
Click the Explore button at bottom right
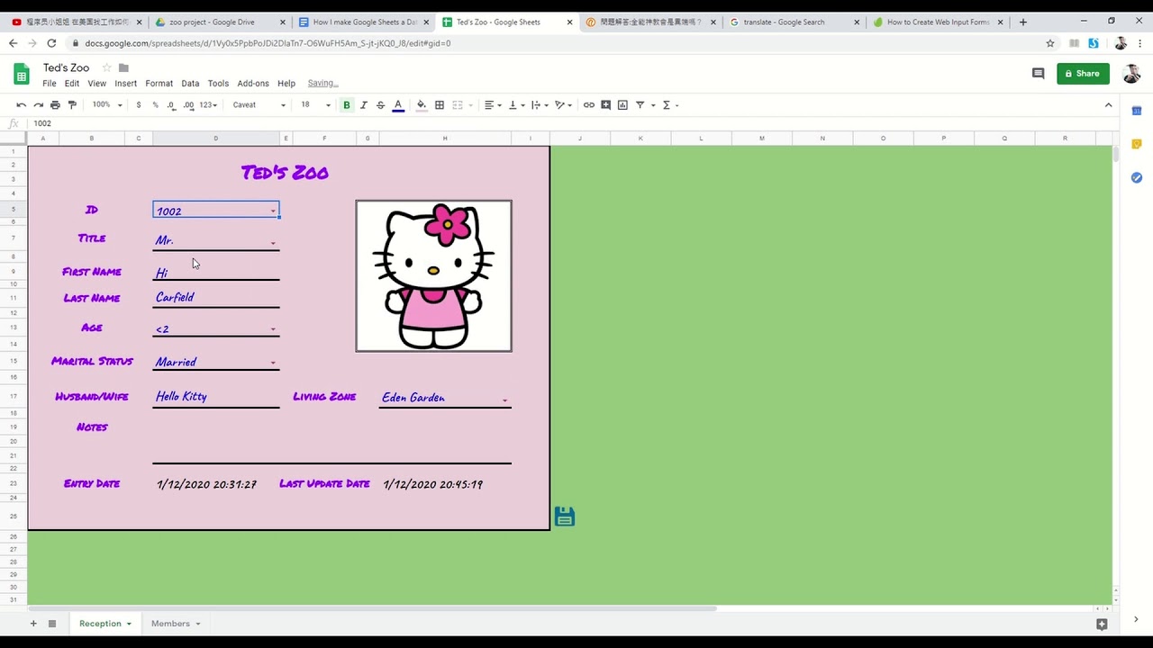click(x=1102, y=624)
